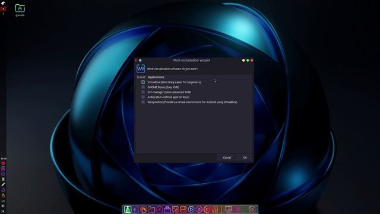The height and width of the screenshot is (214, 380).
Task: Open the orange square M icon in dock
Action: pos(215,209)
